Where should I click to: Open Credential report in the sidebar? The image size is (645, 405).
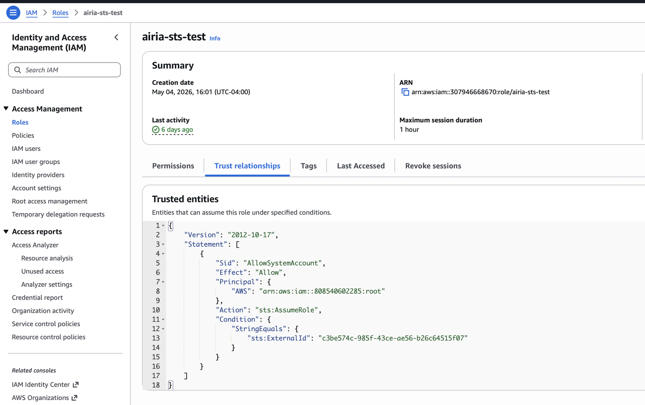[x=37, y=297]
